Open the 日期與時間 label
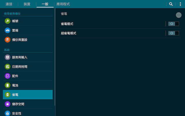The height and width of the screenshot is (116, 185). (20, 67)
